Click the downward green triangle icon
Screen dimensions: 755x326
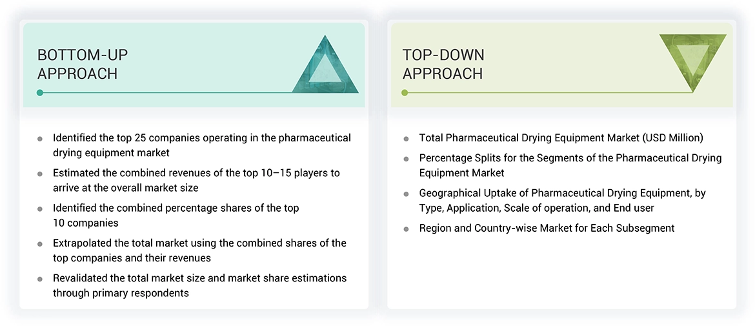point(692,58)
